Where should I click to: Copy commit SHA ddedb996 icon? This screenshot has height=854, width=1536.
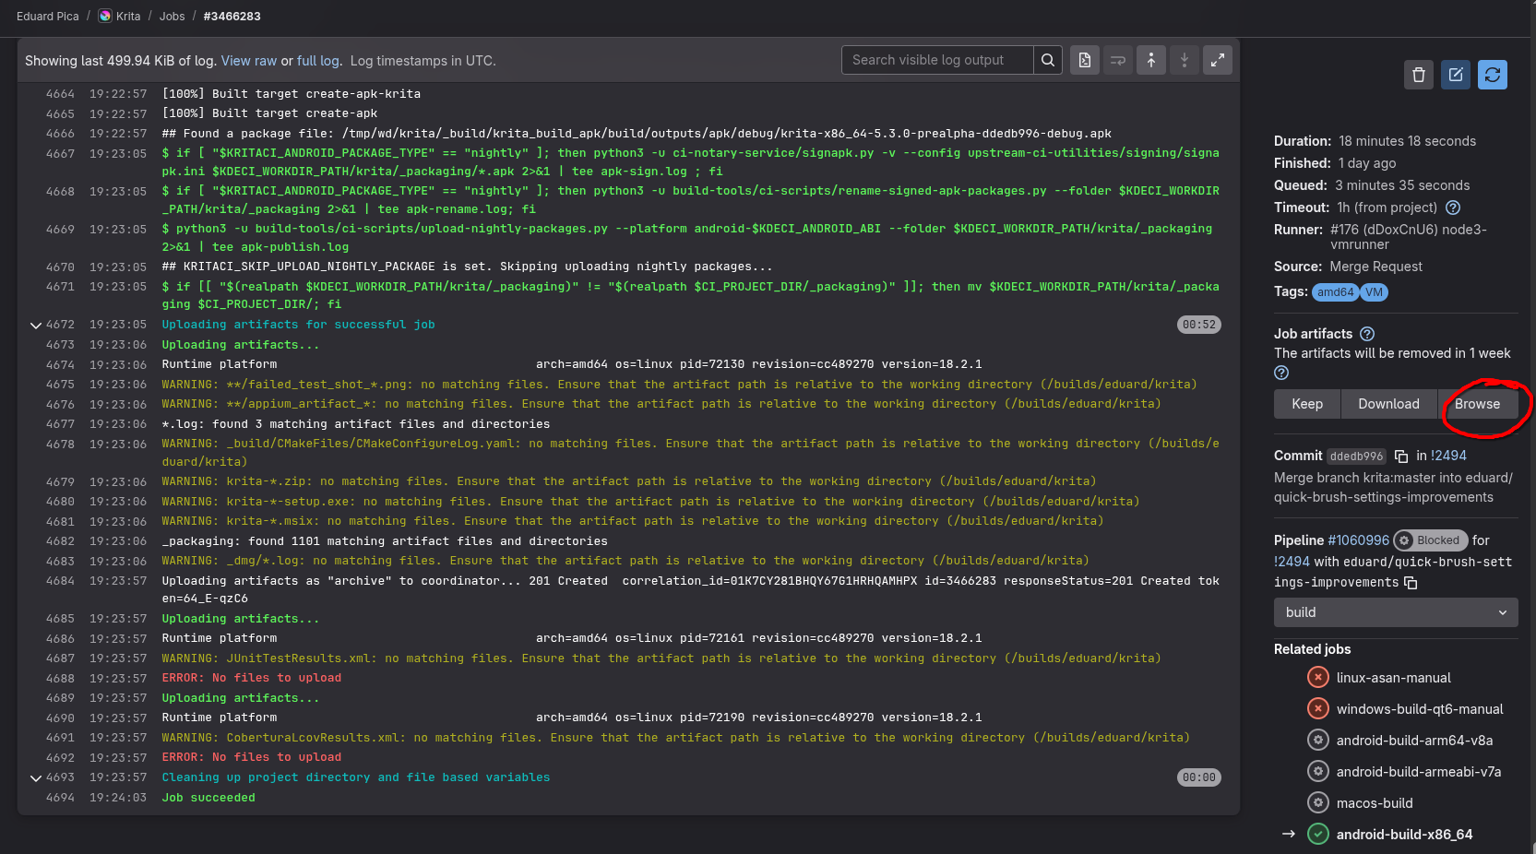point(1401,457)
